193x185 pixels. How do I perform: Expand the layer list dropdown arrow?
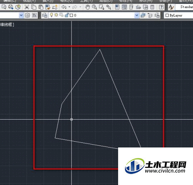coord(137,15)
